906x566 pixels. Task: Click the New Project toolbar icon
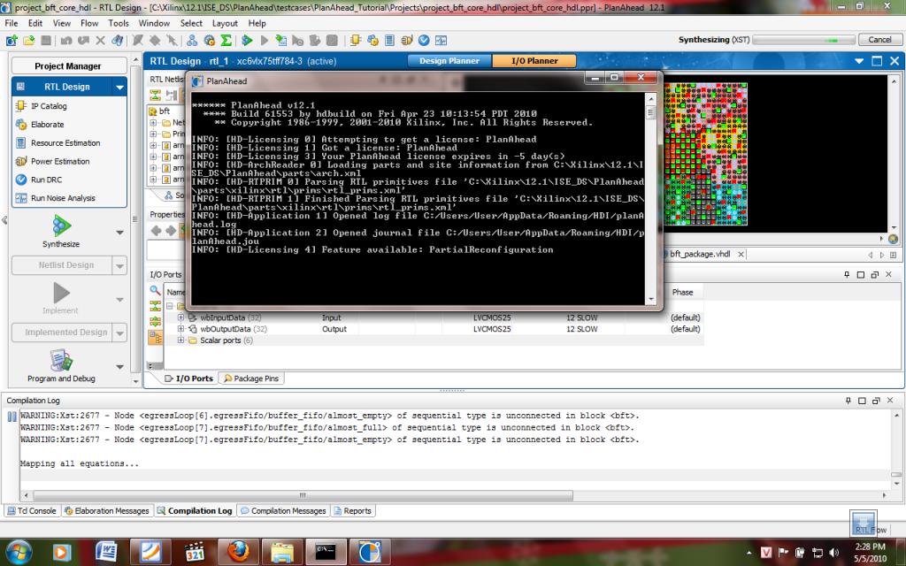tap(11, 41)
